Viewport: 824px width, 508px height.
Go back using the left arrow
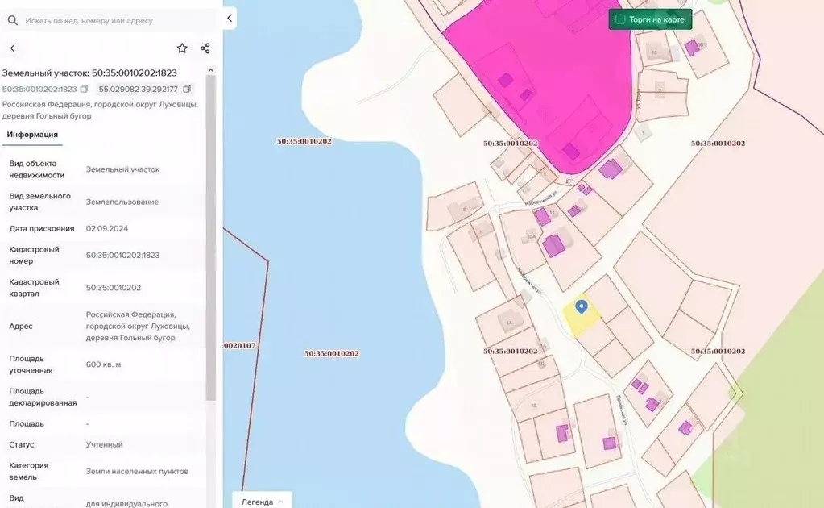(x=13, y=48)
